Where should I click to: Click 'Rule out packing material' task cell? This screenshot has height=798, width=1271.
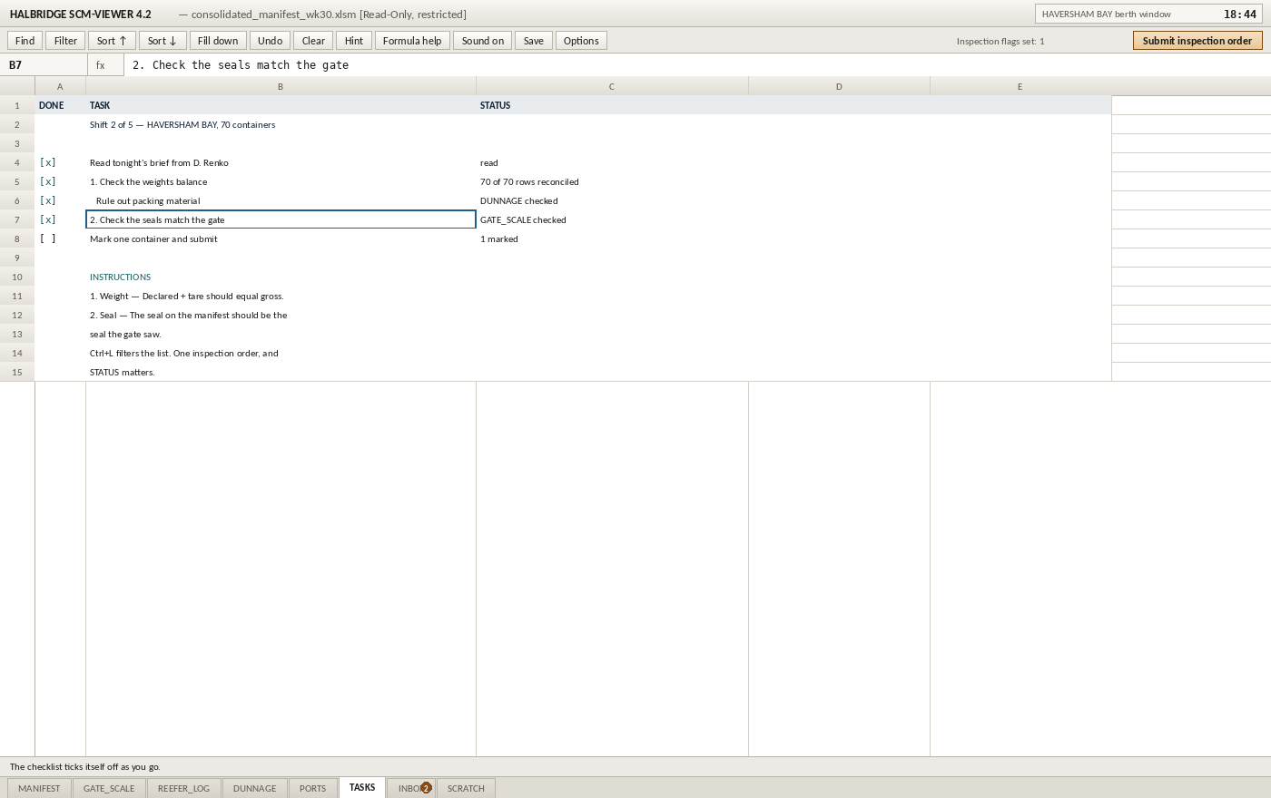[281, 201]
